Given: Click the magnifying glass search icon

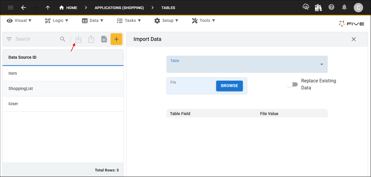Looking at the screenshot, I should [62, 39].
